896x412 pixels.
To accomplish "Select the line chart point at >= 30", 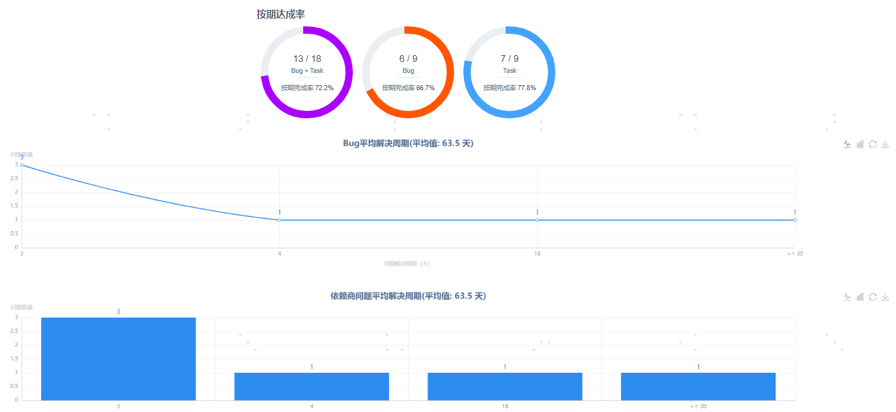I will pyautogui.click(x=795, y=220).
